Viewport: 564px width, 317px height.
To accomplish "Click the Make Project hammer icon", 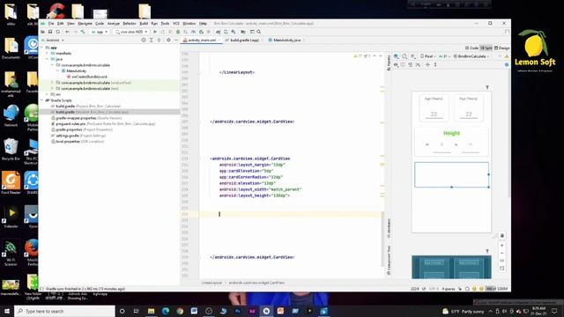I will 83,32.
